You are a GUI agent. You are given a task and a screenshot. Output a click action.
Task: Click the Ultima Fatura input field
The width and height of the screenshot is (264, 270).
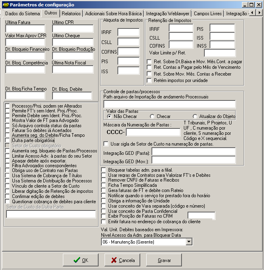pyautogui.click(x=25, y=28)
